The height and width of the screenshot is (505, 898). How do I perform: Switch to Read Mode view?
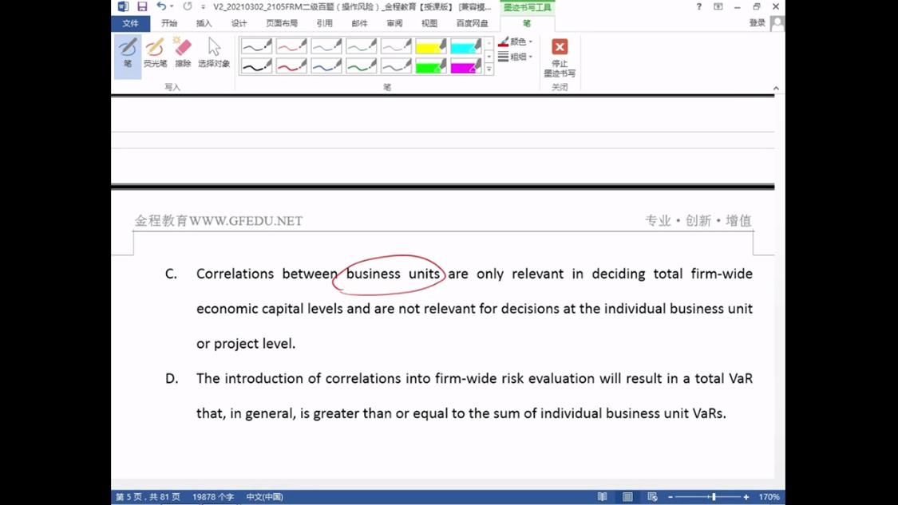pos(602,497)
